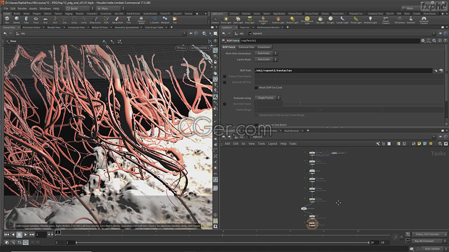Select the Spray Paint shelf tool

click(x=117, y=20)
